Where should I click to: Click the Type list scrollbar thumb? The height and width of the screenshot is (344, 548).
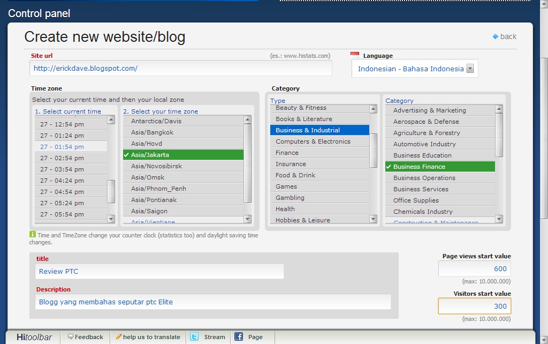coord(373,151)
